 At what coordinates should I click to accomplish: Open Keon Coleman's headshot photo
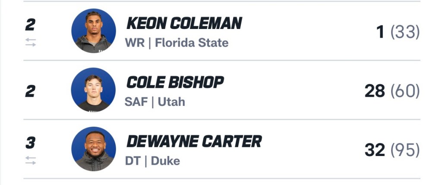(x=93, y=31)
